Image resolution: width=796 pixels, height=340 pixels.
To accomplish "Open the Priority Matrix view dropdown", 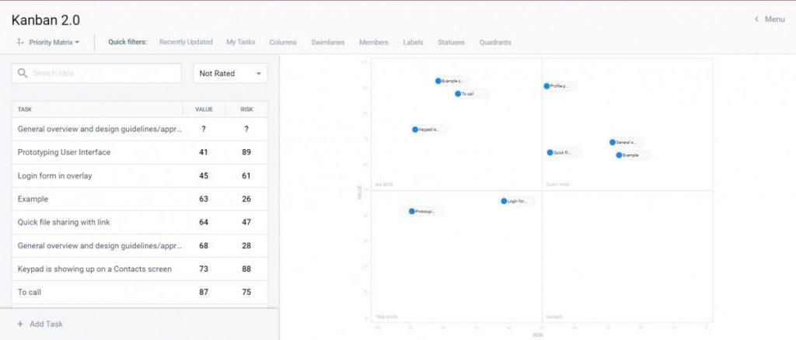I will [x=53, y=42].
